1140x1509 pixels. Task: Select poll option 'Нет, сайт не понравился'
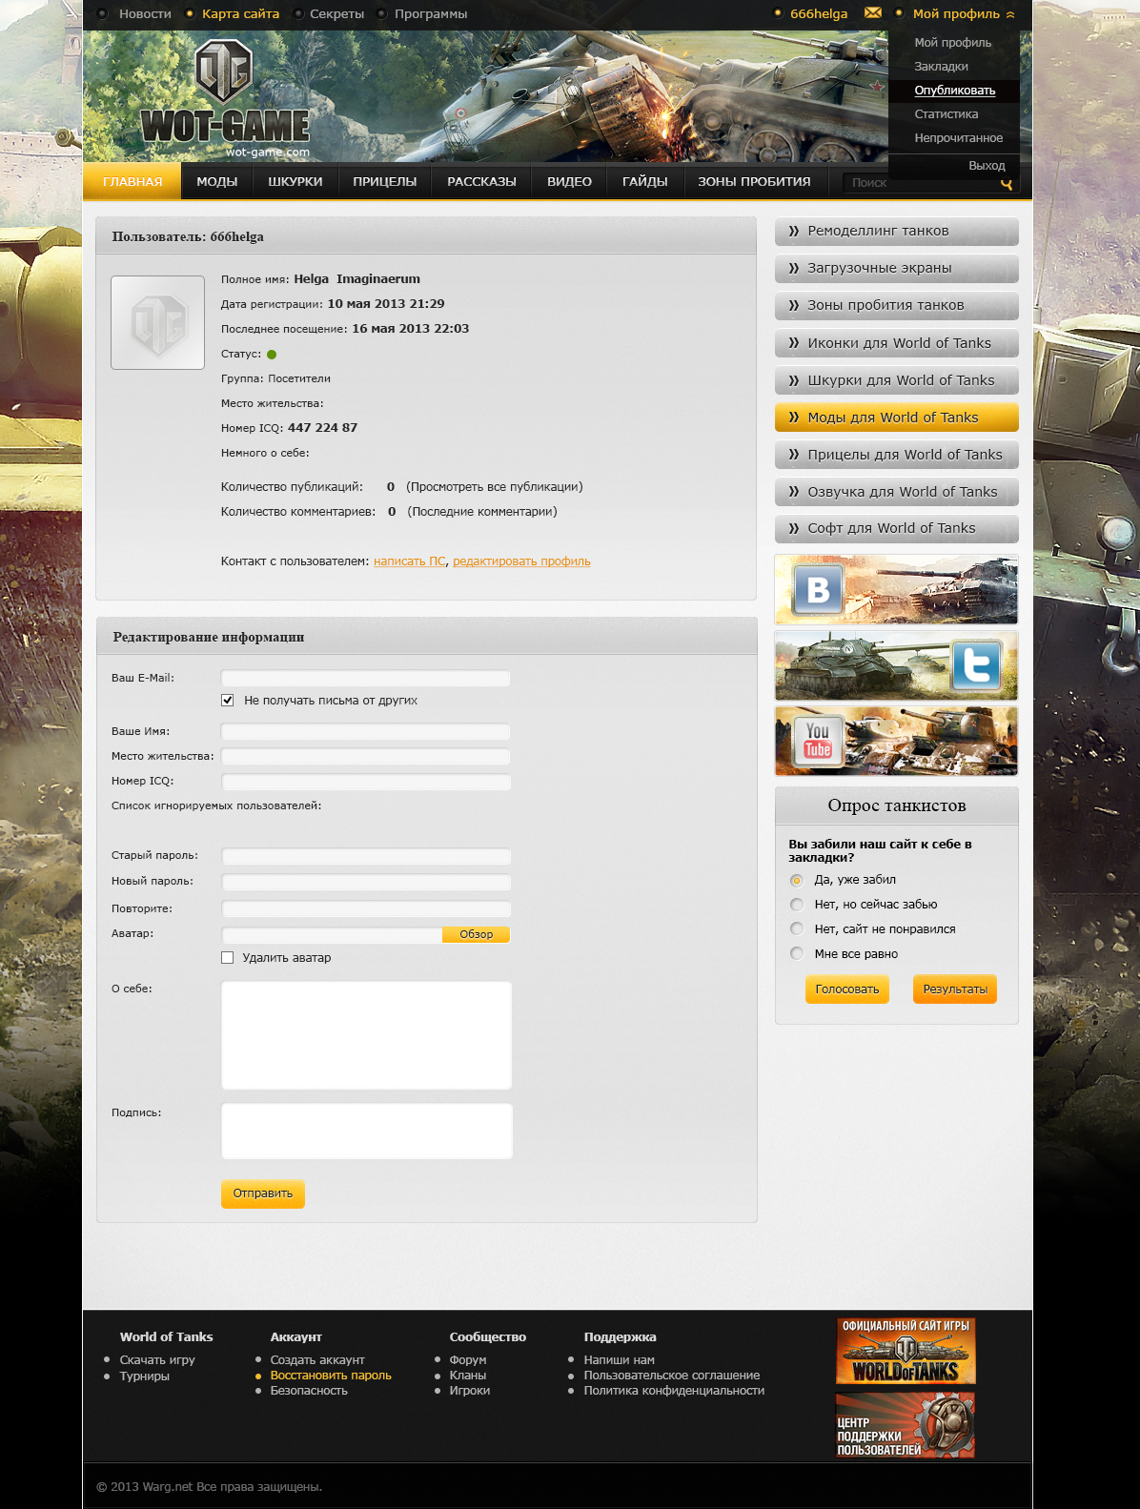[x=797, y=929]
